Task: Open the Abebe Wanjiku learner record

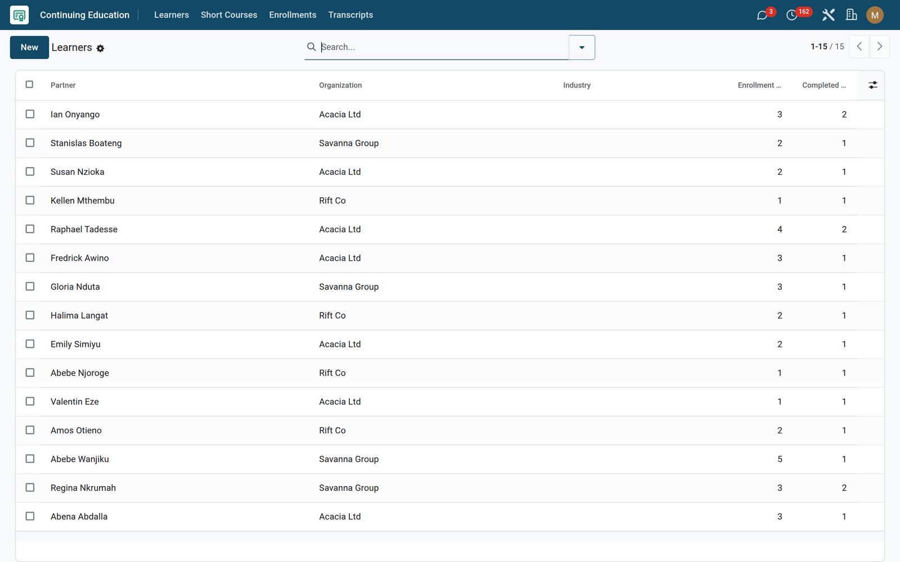Action: [x=80, y=459]
